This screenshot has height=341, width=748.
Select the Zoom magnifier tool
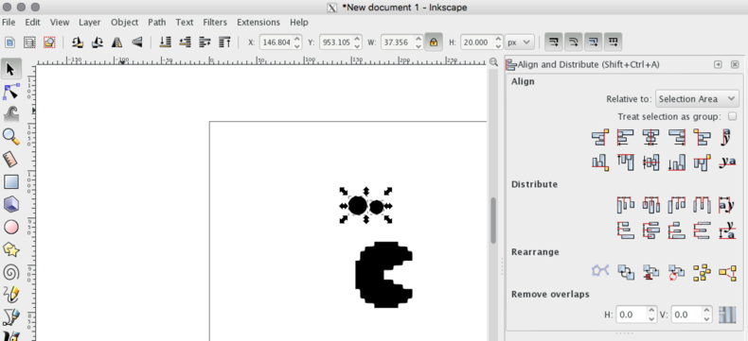coord(11,137)
